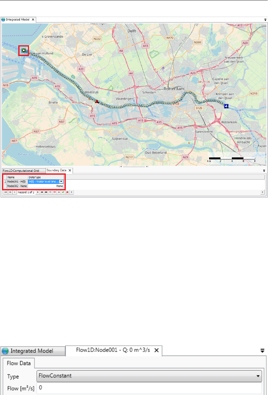Screen dimensions: 268x395
Task: Click the Rotterdam label on the map
Action: click(174, 89)
